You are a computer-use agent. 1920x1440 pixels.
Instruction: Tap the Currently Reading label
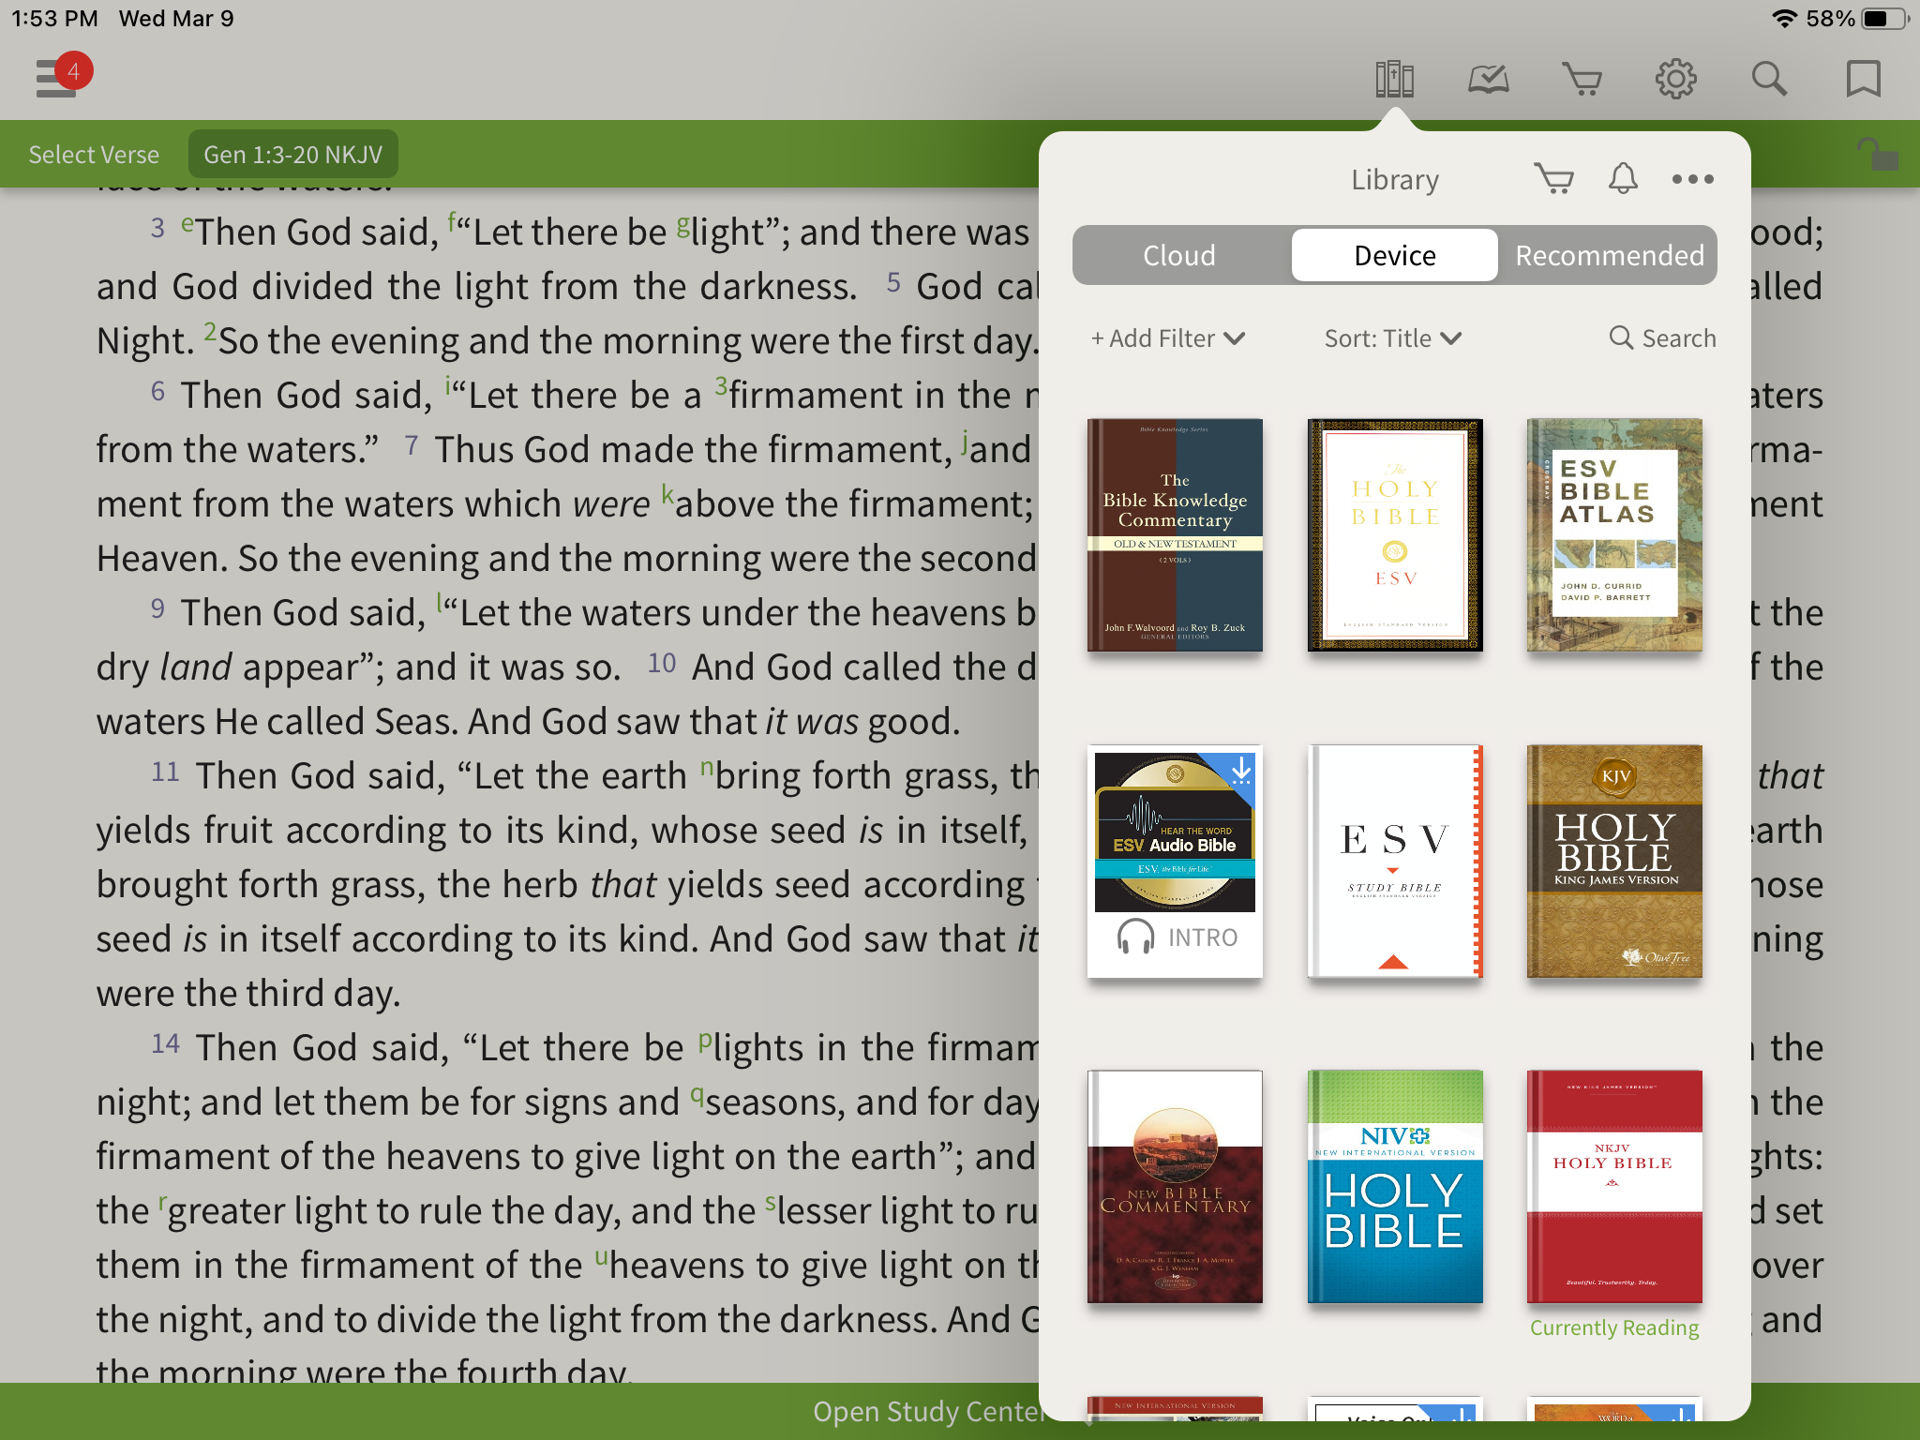click(1614, 1328)
